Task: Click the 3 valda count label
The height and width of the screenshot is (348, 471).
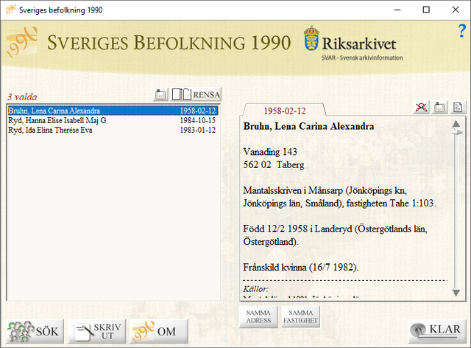Action: point(22,97)
